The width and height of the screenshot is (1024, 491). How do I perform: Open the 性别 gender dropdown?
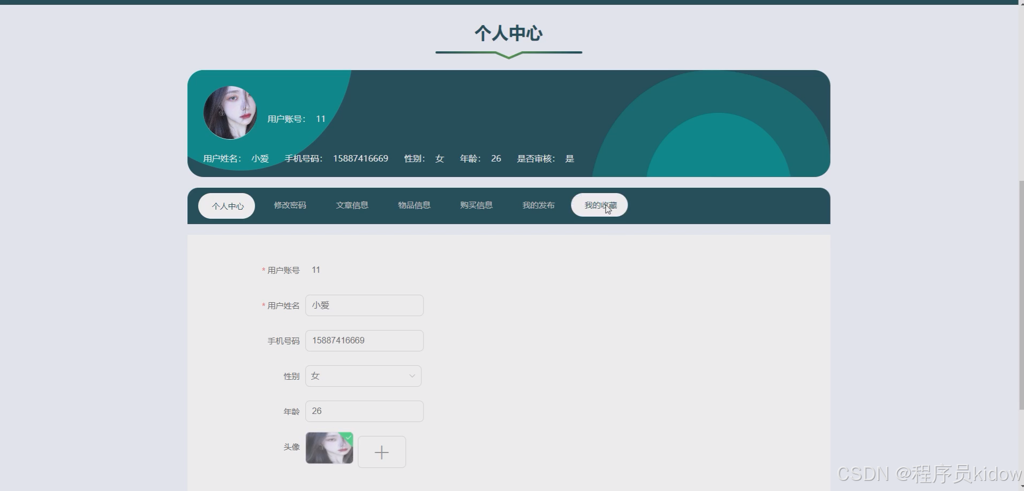coord(363,376)
